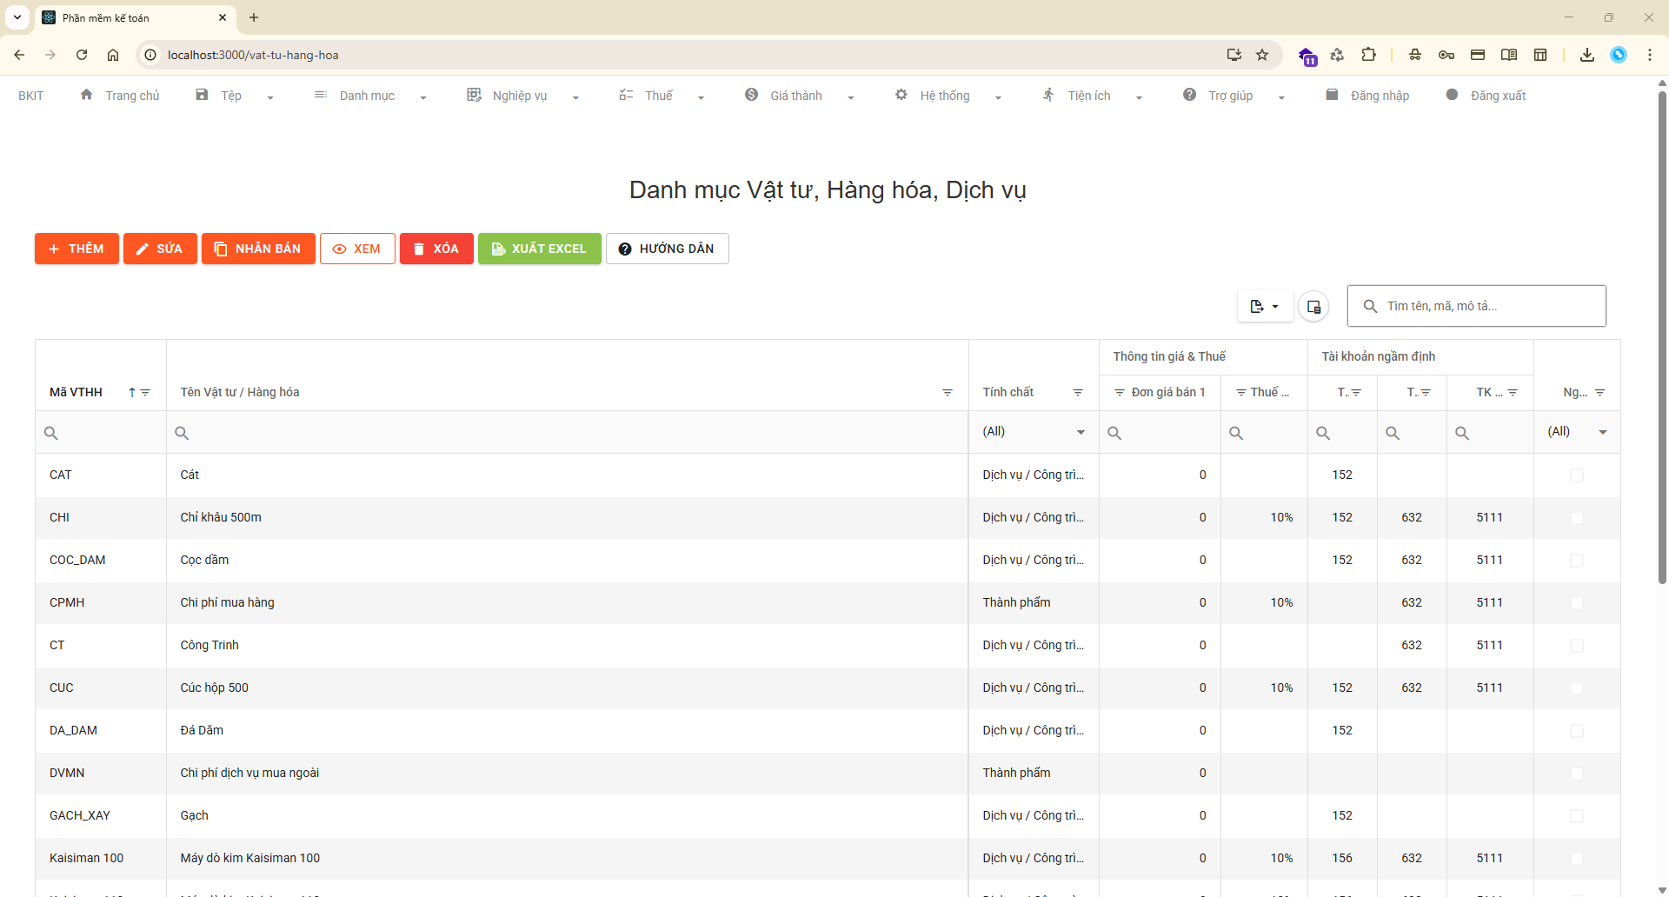Toggle ascending sort arrow on Mã VTHH

(x=132, y=392)
